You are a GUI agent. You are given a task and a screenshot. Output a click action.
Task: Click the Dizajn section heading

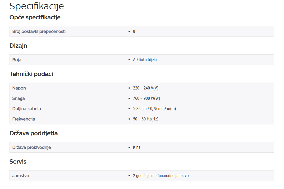tap(18, 46)
